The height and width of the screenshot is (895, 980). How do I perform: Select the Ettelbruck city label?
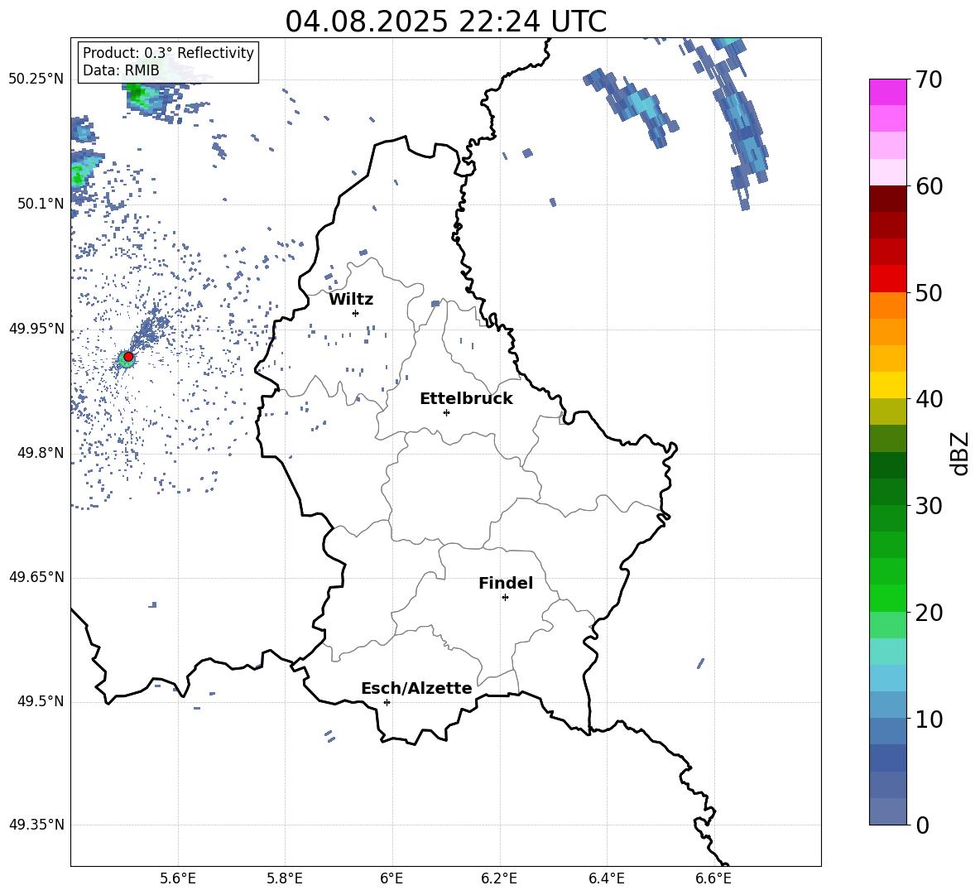466,399
